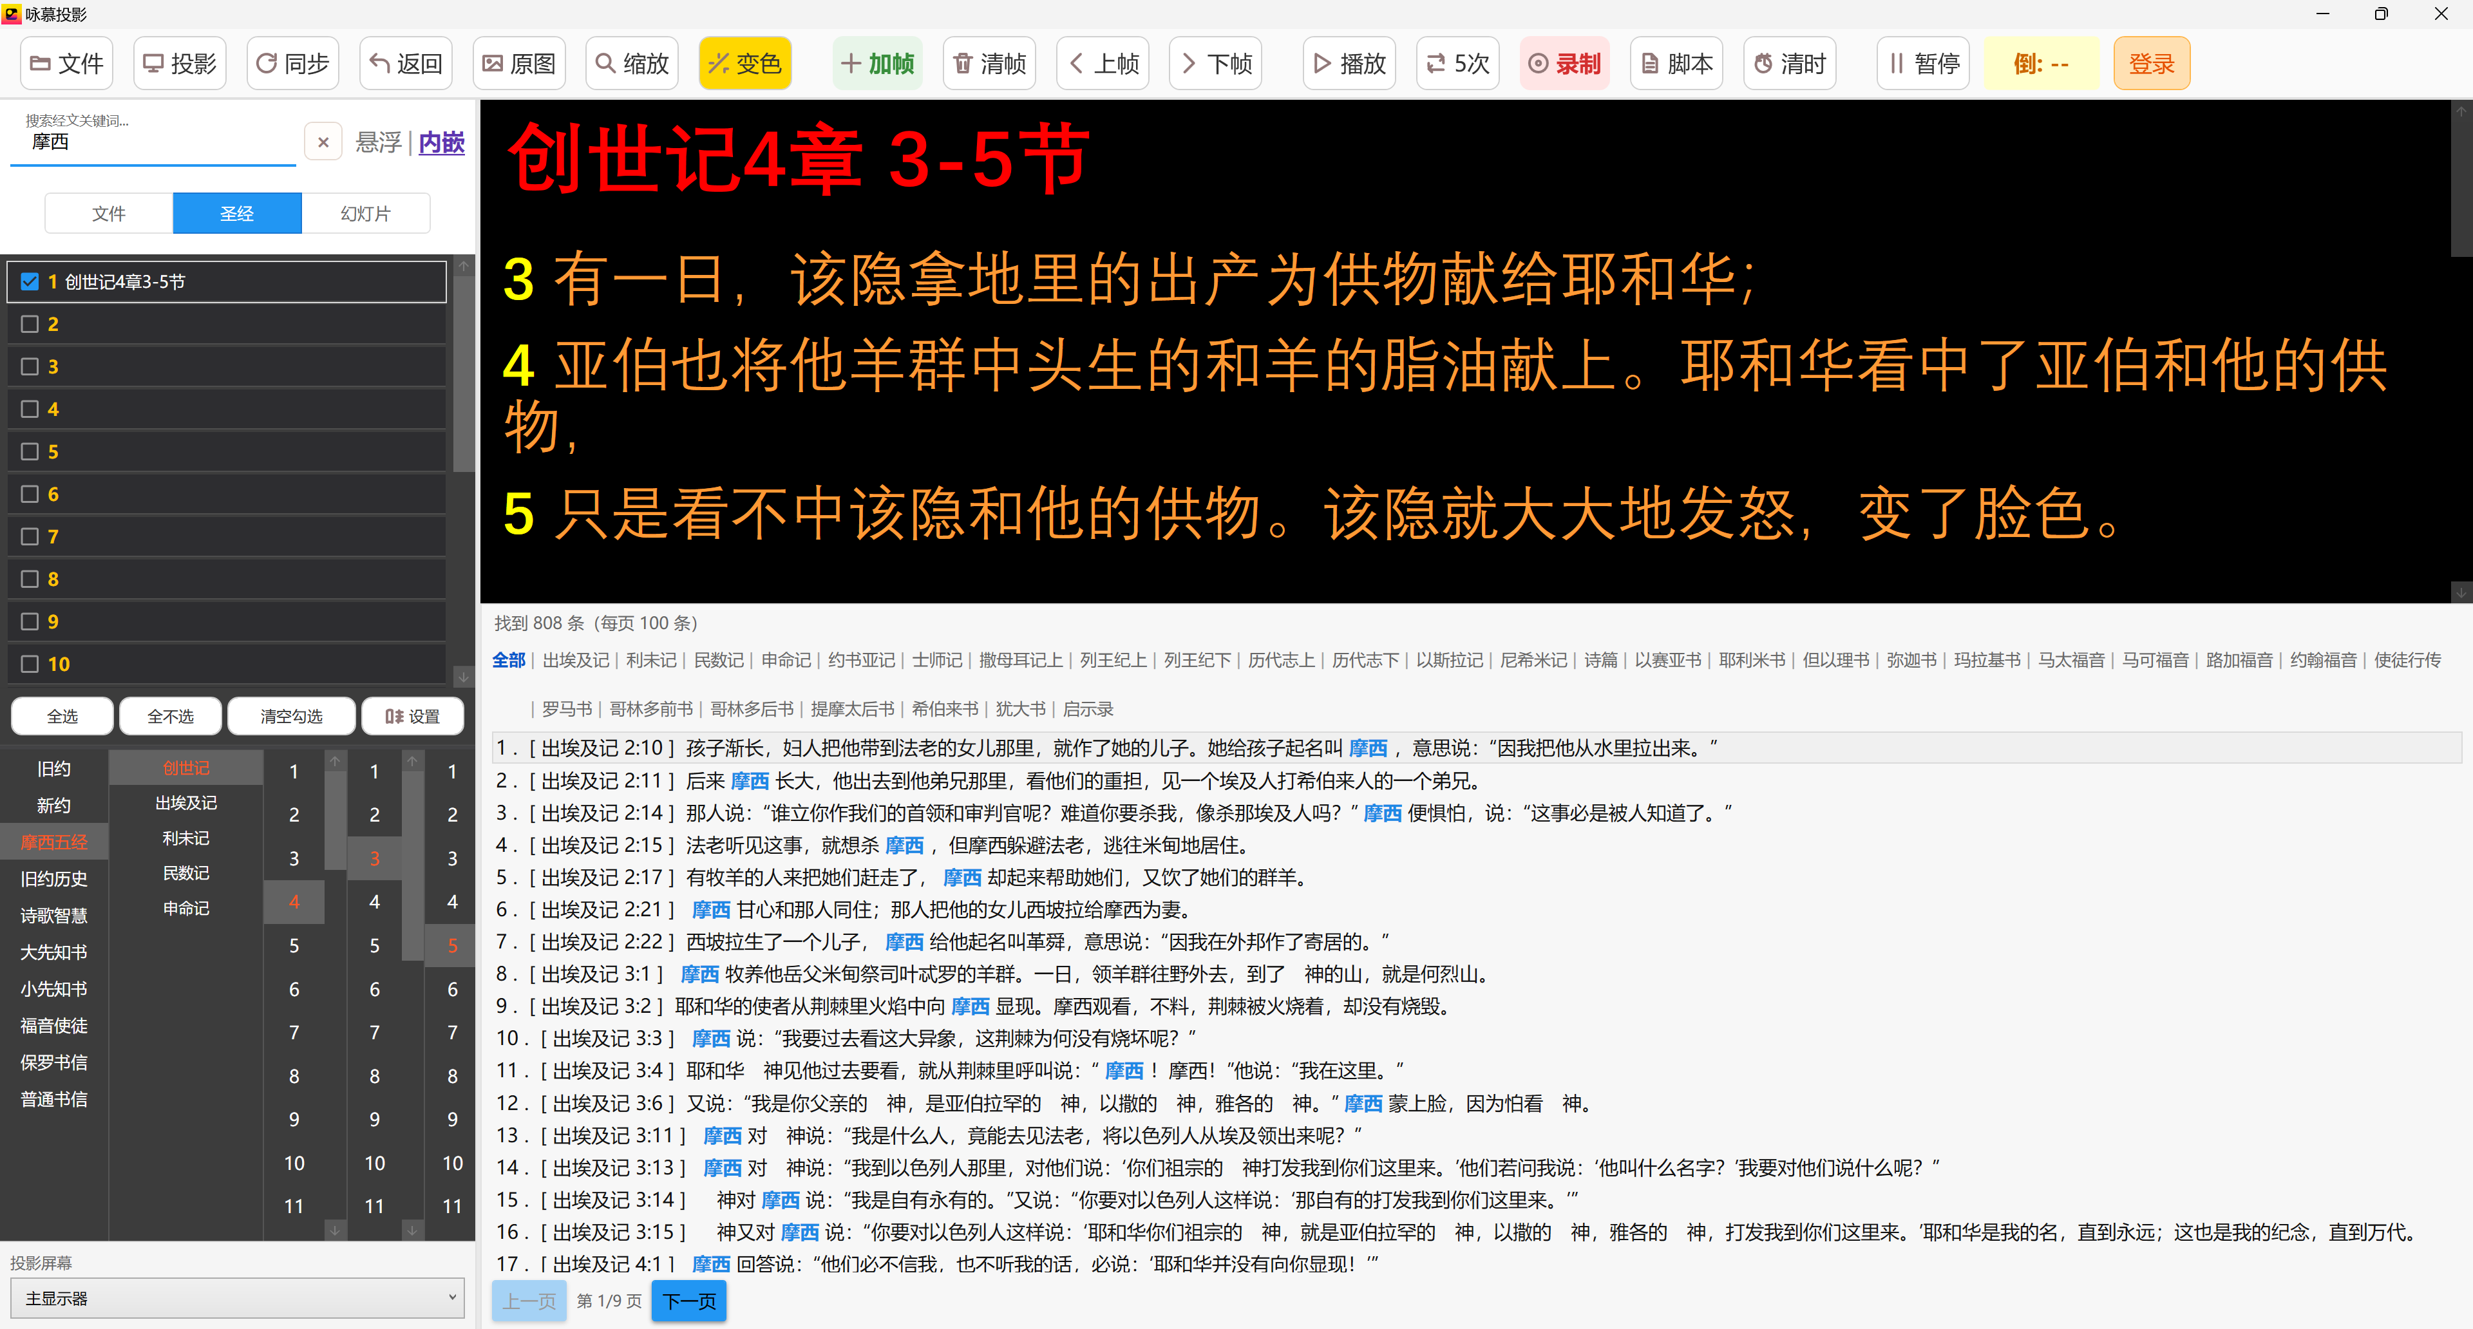
Task: Start recording with the 录制 icon
Action: pos(1564,62)
